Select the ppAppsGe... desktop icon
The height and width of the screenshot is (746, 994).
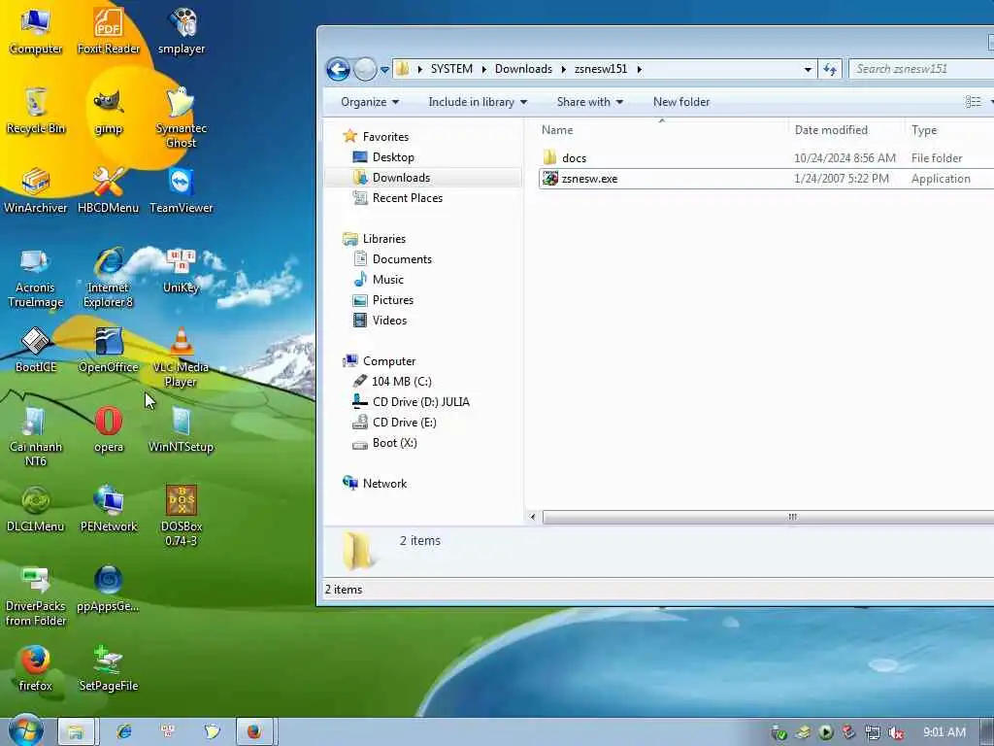(109, 589)
